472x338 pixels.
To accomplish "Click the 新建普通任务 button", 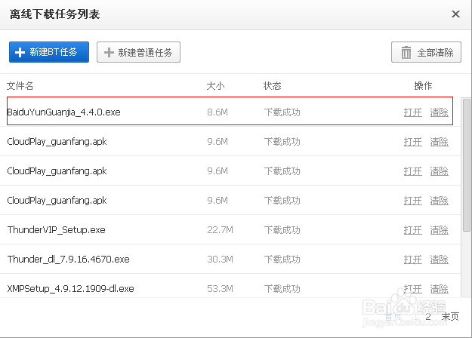I will pos(138,52).
